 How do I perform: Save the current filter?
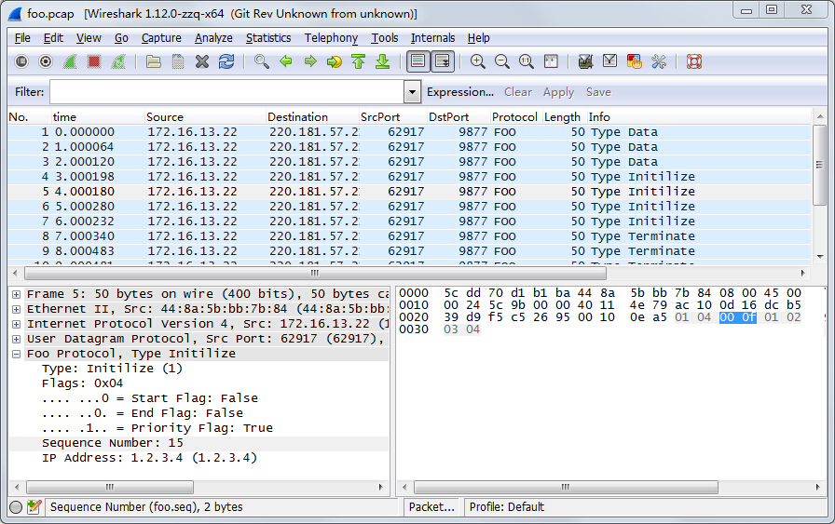pyautogui.click(x=598, y=92)
